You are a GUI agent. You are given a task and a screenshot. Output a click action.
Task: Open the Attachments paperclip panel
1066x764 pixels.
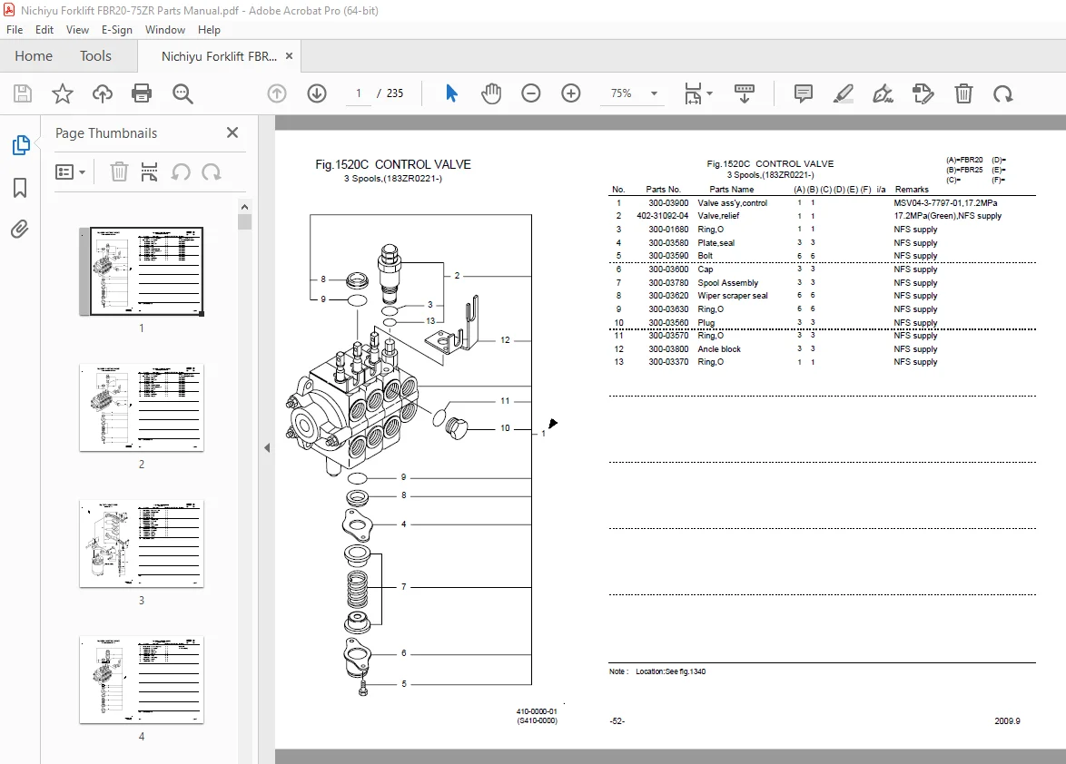(x=20, y=230)
